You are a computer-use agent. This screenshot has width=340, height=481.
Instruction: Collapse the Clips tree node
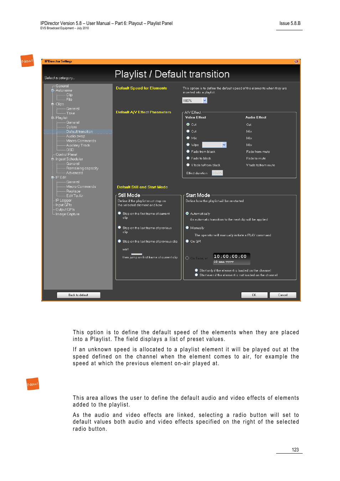pos(53,104)
